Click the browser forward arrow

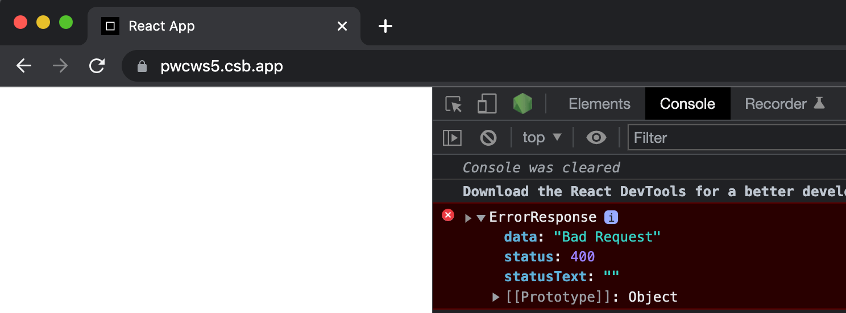coord(60,66)
